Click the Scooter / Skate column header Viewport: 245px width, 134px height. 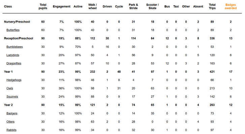[x=153, y=6]
